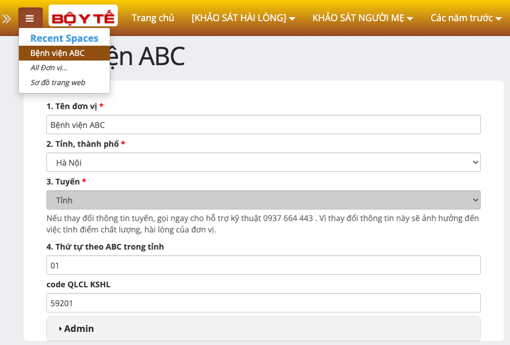This screenshot has width=510, height=345.
Task: Click the '2. Tỉnh, thành phố' label
Action: [82, 144]
